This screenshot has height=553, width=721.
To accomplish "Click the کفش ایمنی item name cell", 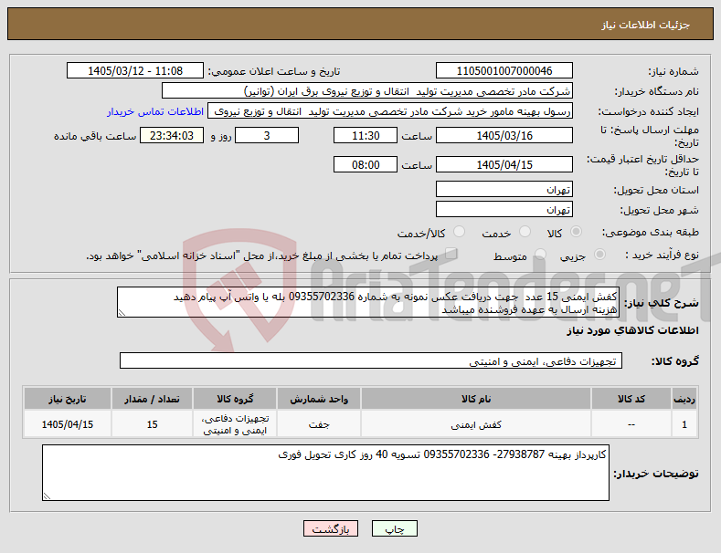I will point(476,424).
